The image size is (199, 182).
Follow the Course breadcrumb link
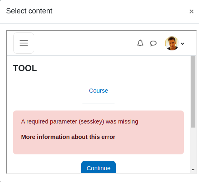[x=98, y=91]
